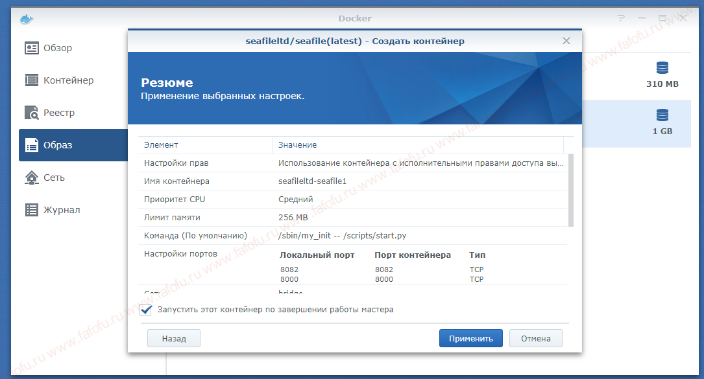Viewport: 704px width, 379px height.
Task: Click command value /sbin/my_init -- /scripts/start.py
Action: click(342, 235)
